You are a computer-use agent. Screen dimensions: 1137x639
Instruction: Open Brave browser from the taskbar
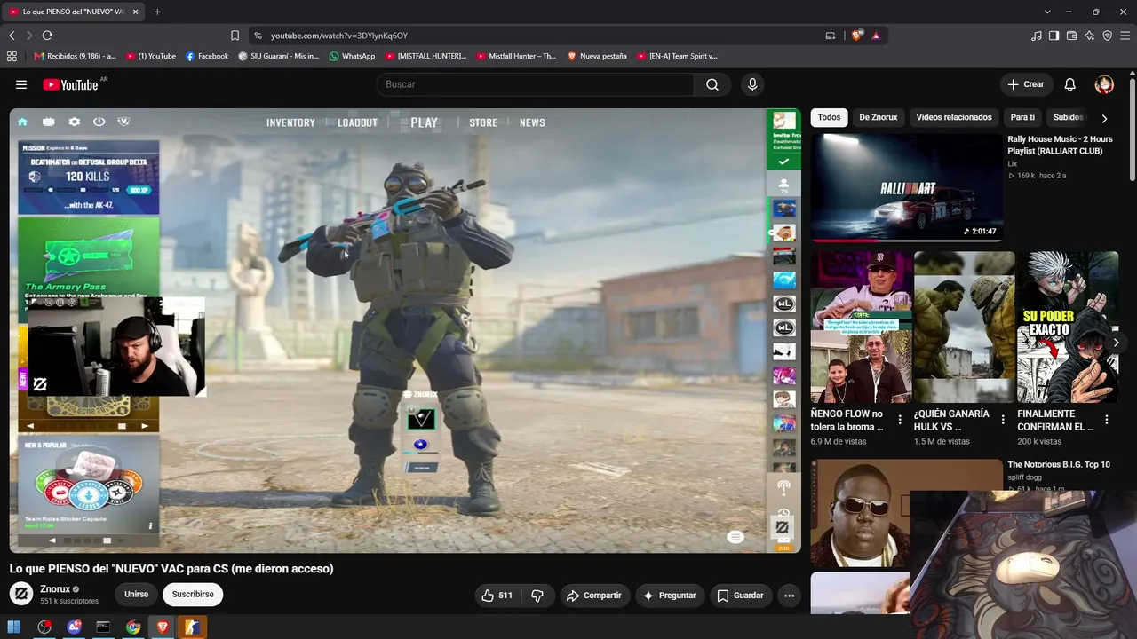pyautogui.click(x=163, y=627)
